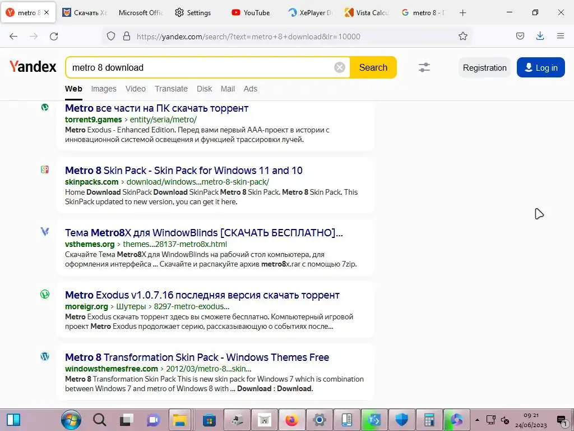574x431 pixels.
Task: Open Yandex search settings sliders icon
Action: coord(424,67)
